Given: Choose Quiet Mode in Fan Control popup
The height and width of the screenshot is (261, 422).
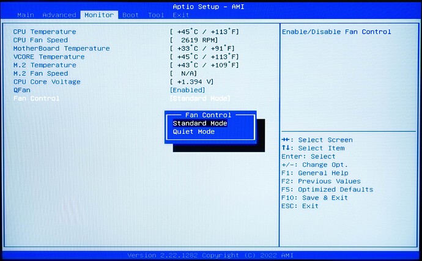Looking at the screenshot, I should coord(193,131).
